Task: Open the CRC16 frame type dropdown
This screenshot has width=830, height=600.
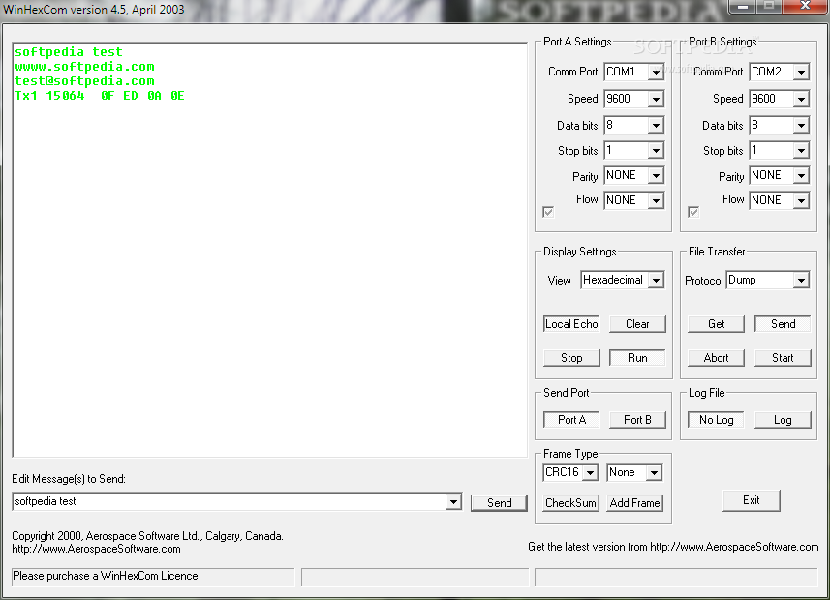Action: (x=590, y=472)
